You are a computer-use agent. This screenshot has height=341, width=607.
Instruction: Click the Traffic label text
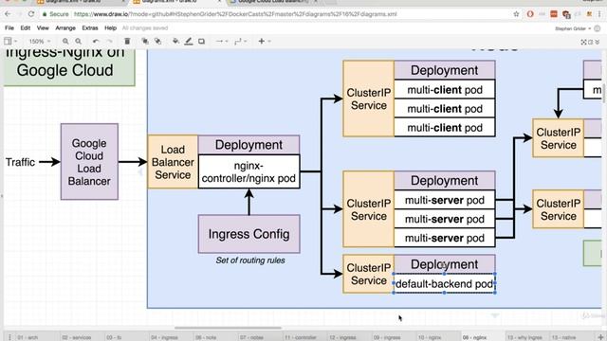20,162
